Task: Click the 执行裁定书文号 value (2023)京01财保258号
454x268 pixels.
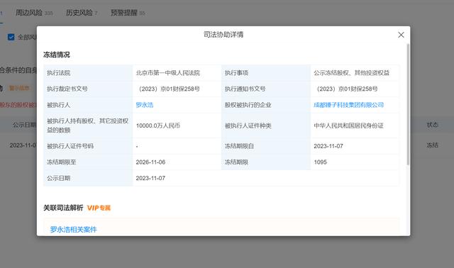Action: (168, 89)
